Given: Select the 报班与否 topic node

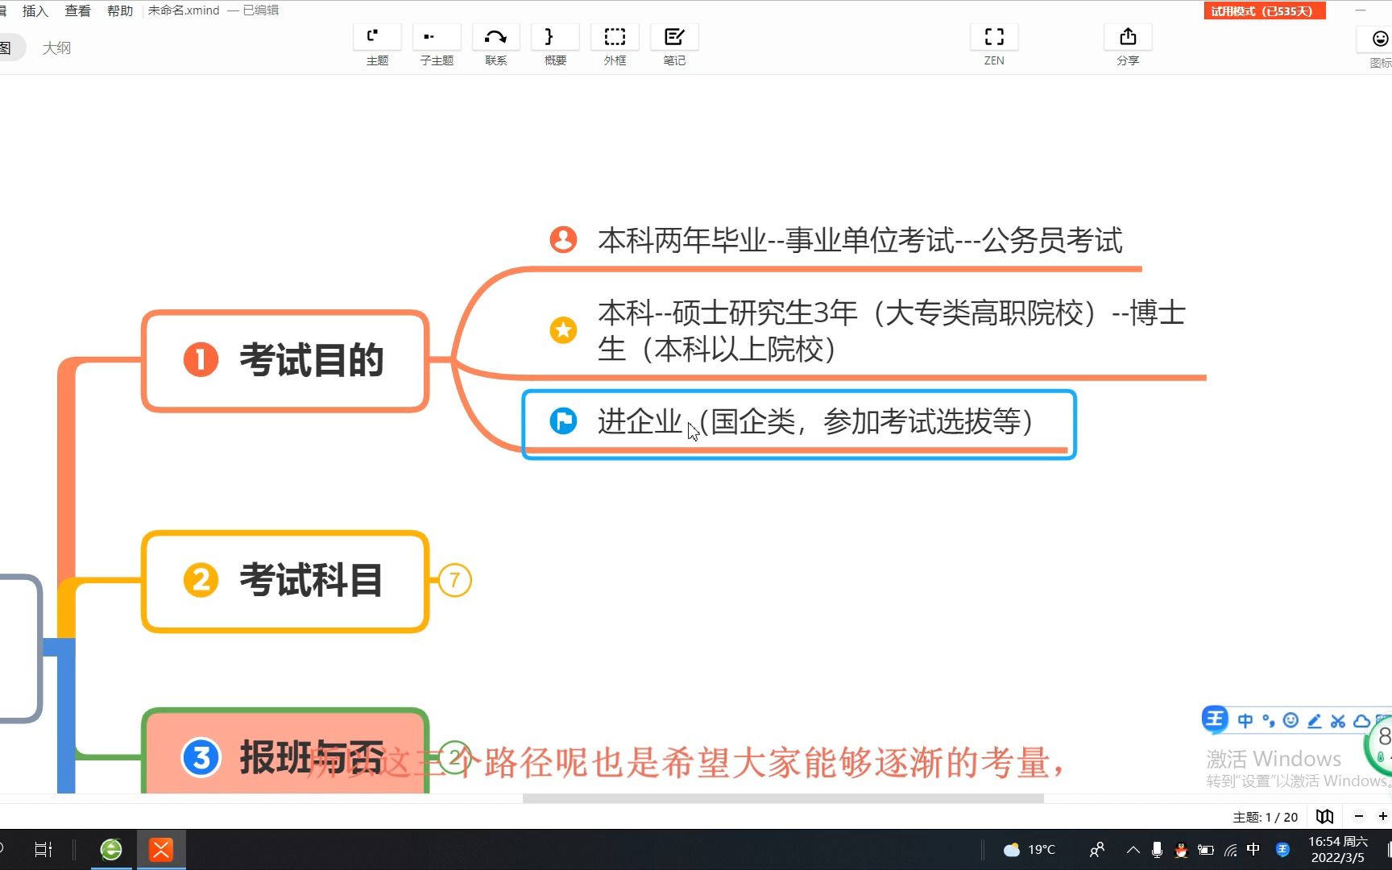Looking at the screenshot, I should point(285,752).
